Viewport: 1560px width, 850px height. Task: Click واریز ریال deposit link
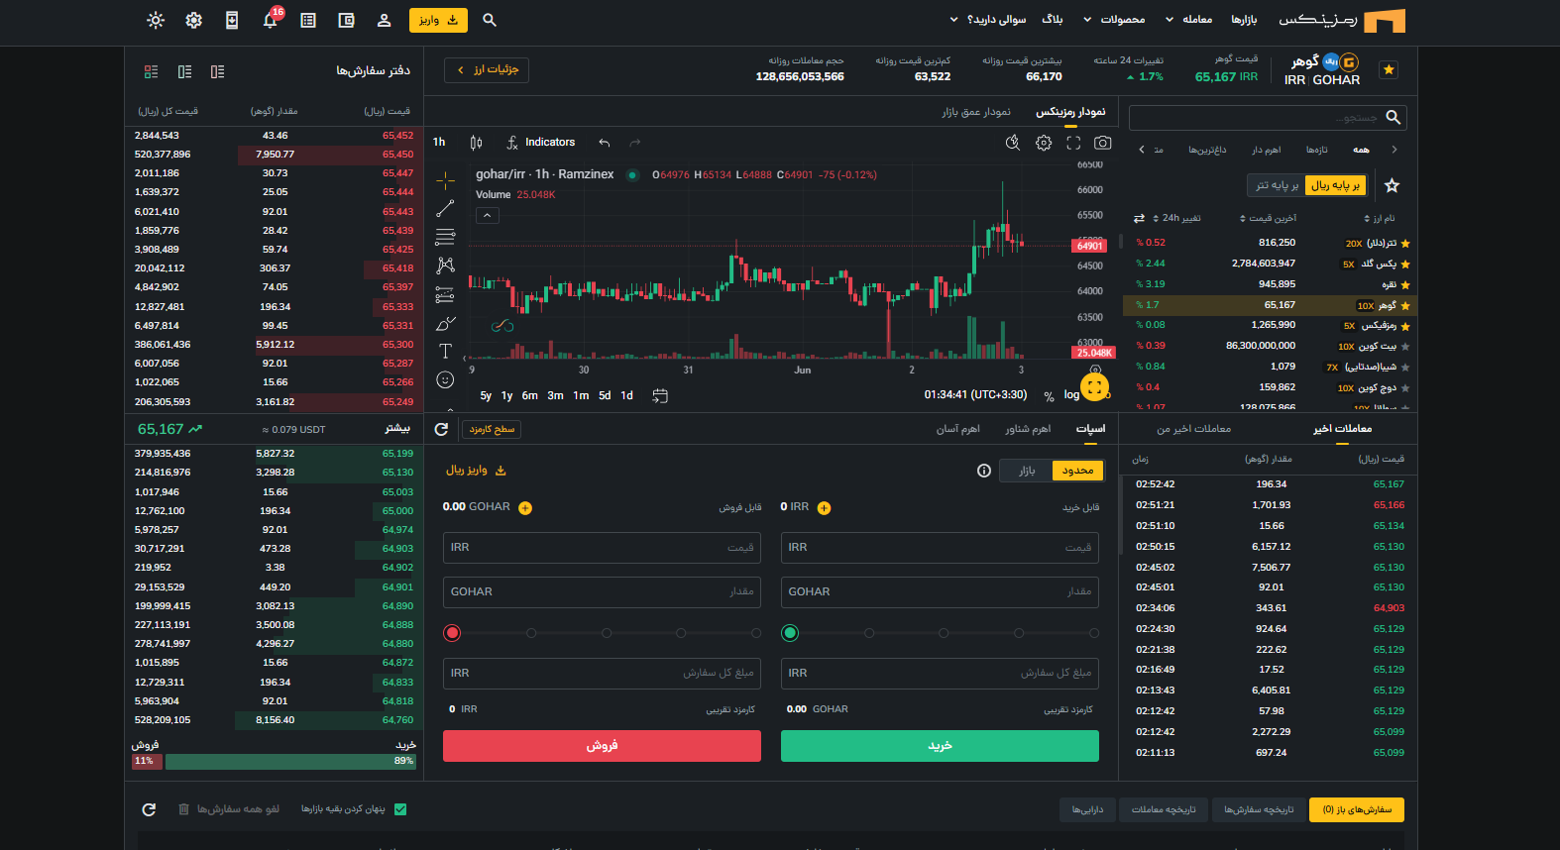point(476,471)
